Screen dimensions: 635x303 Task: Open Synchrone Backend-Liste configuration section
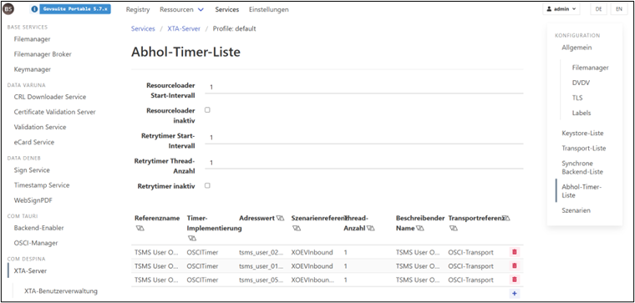pos(582,168)
